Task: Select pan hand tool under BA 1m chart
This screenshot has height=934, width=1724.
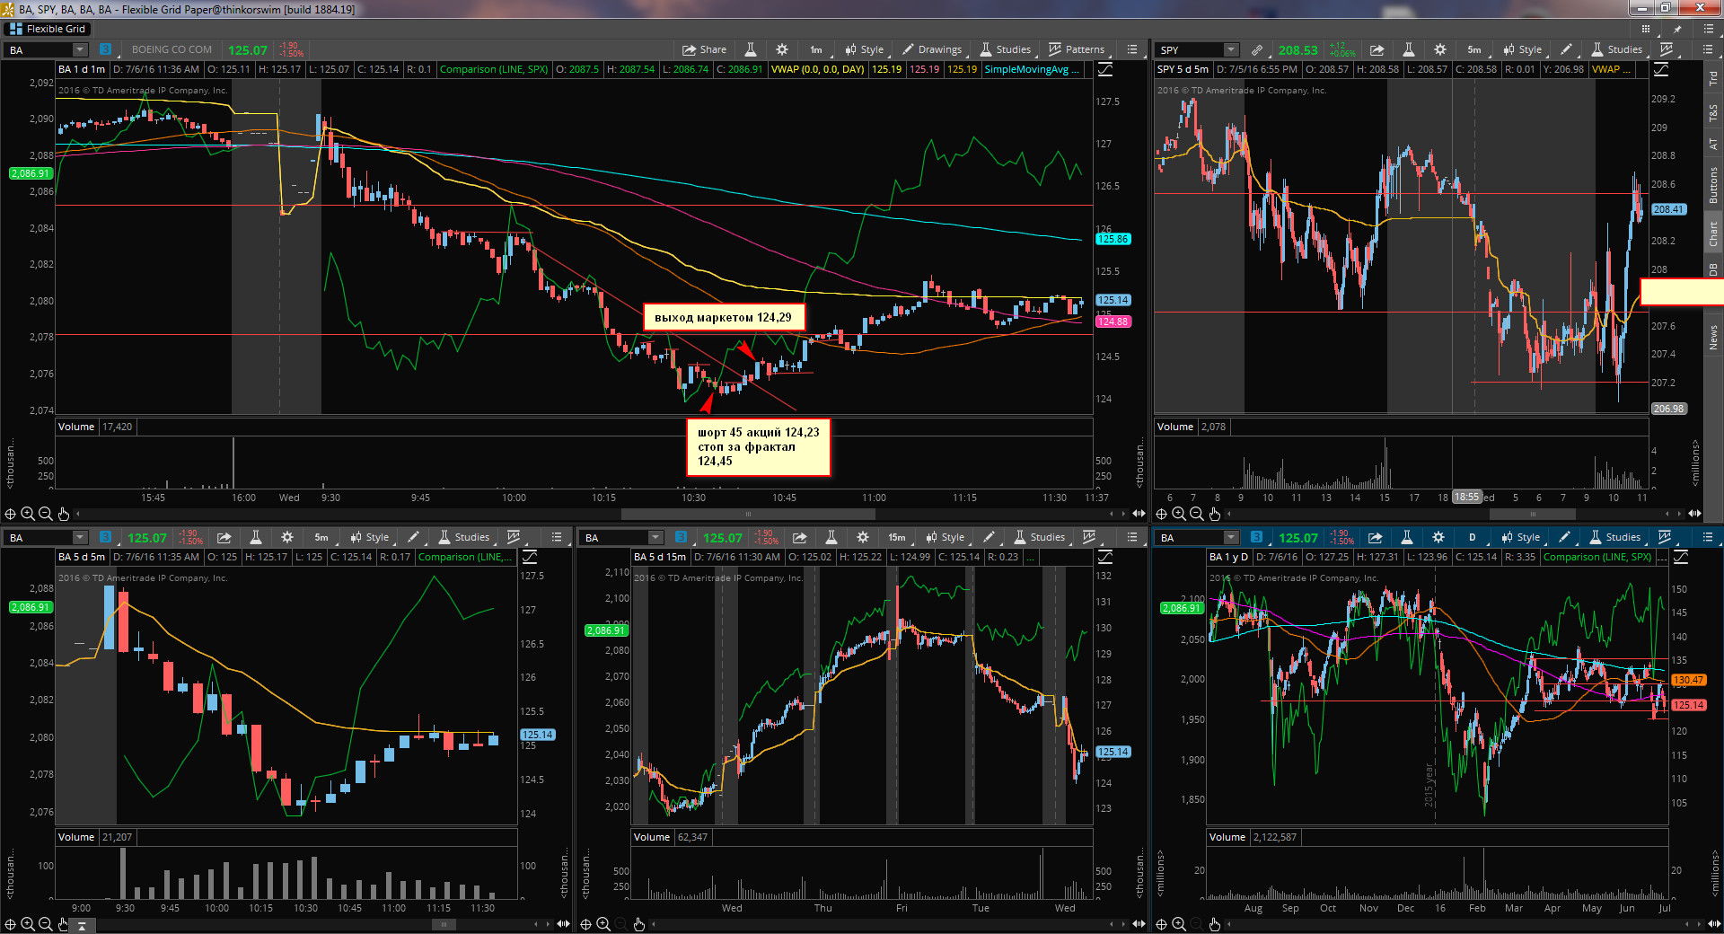Action: coord(64,514)
